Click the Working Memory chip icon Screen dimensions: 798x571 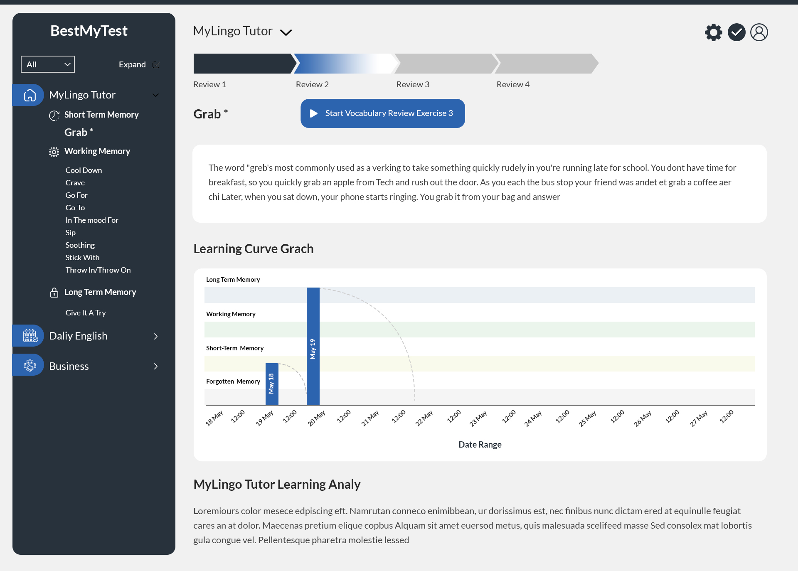pos(54,152)
